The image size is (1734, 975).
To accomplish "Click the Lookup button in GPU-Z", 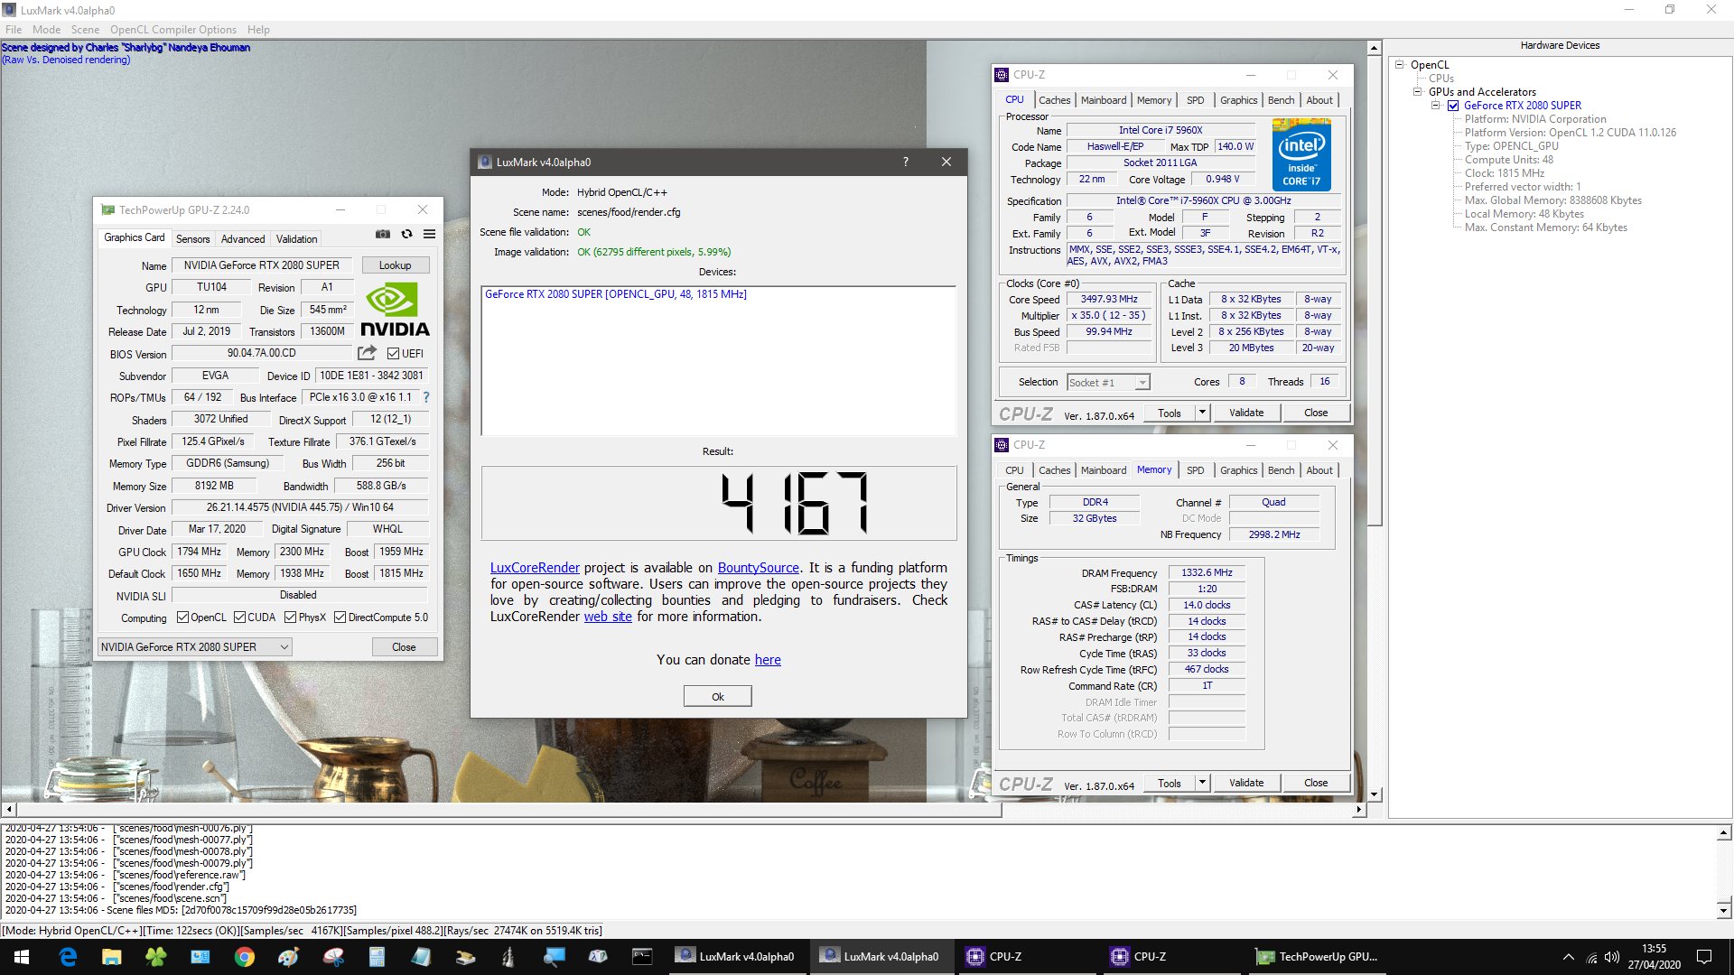I will click(x=395, y=265).
